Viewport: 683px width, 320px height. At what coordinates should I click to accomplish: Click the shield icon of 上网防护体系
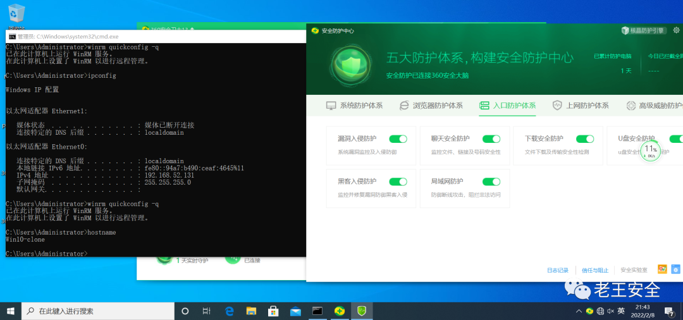[x=557, y=106]
